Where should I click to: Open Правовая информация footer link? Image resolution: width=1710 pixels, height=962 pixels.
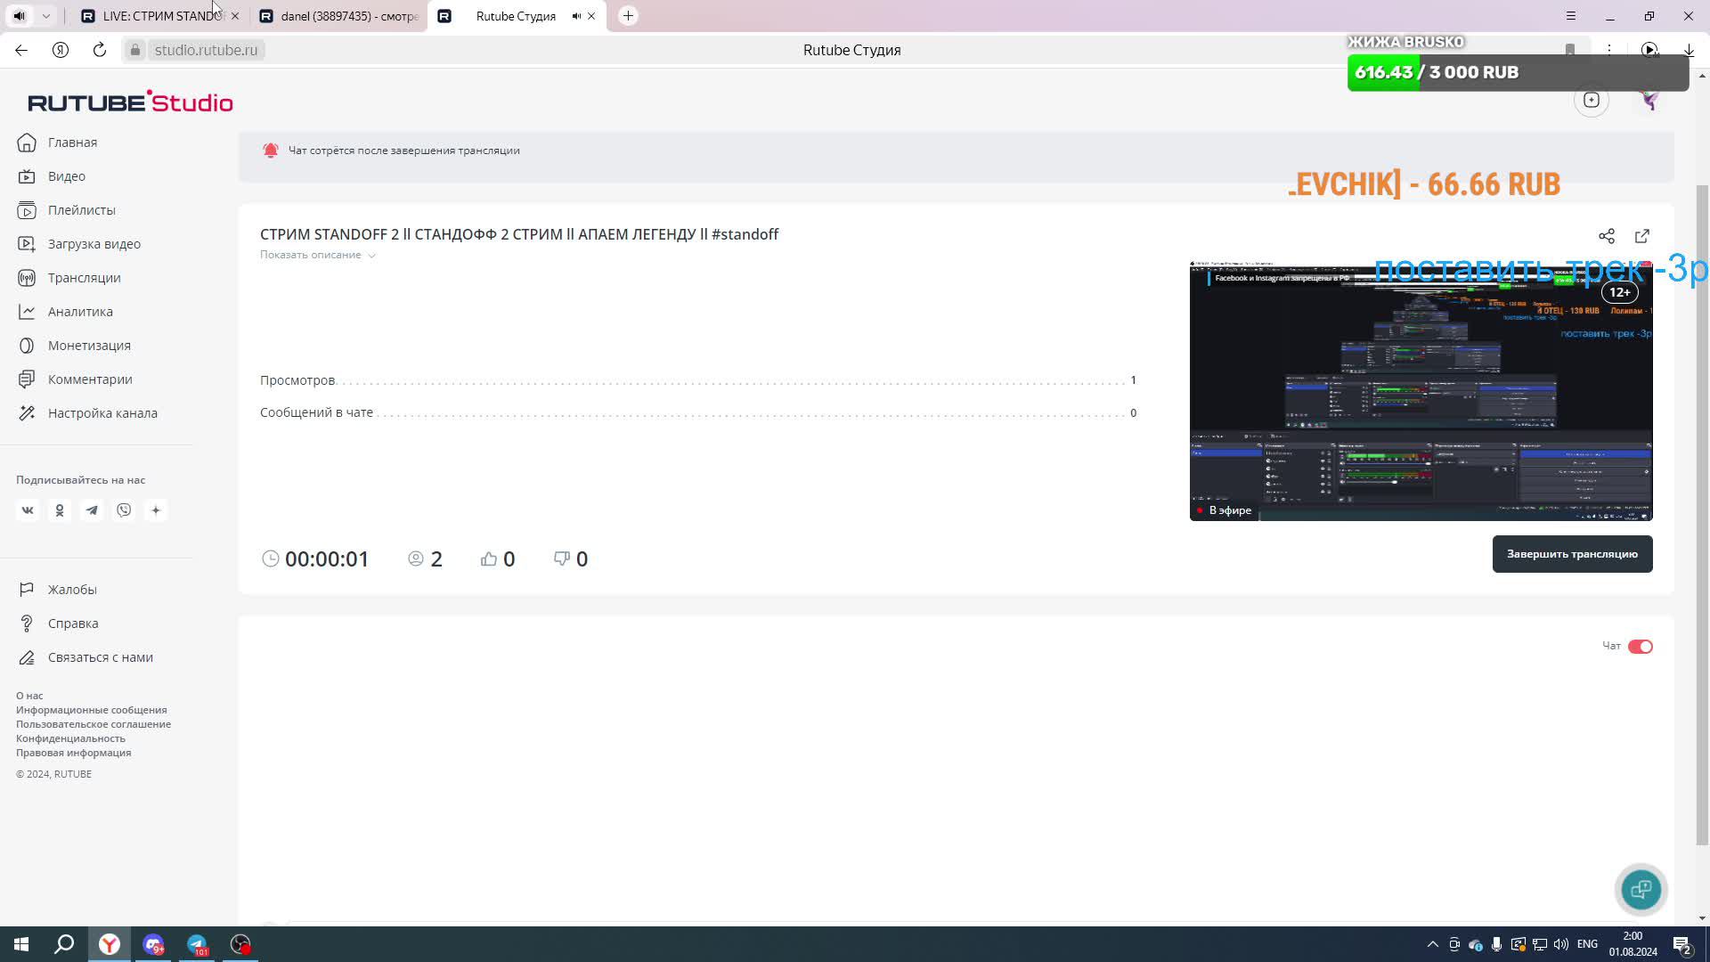pyautogui.click(x=73, y=753)
